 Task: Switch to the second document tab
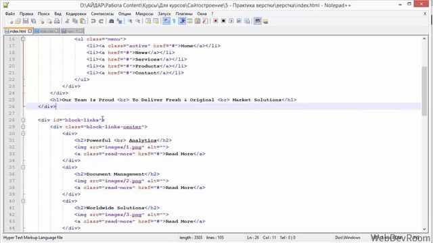(x=47, y=31)
